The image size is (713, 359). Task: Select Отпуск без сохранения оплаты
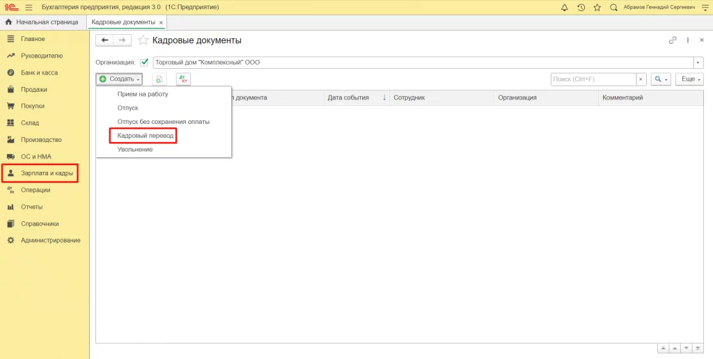point(164,122)
